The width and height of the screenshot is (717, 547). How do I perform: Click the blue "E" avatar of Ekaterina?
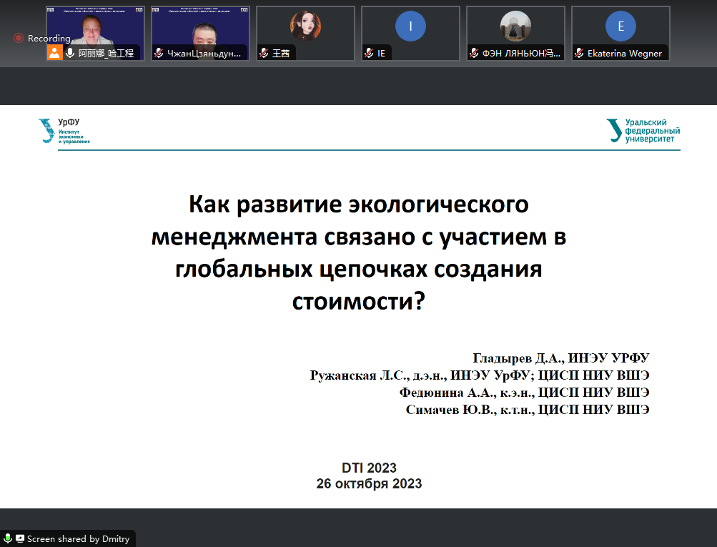click(620, 26)
